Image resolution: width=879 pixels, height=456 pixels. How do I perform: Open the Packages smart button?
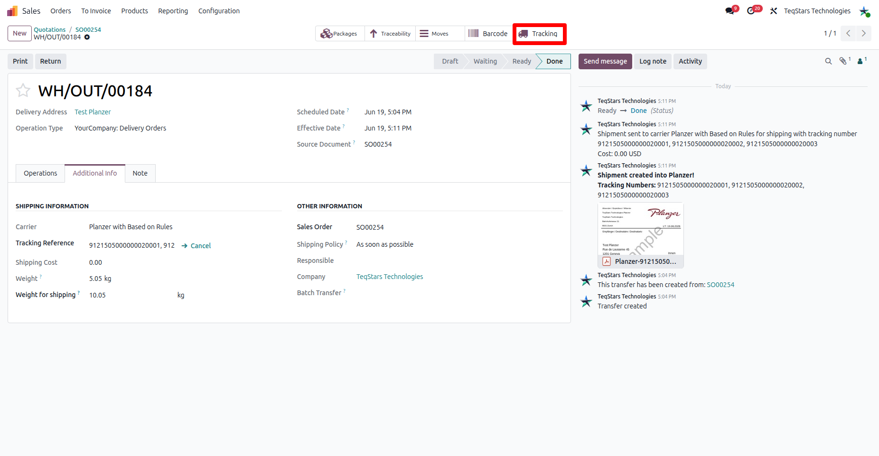click(x=340, y=34)
